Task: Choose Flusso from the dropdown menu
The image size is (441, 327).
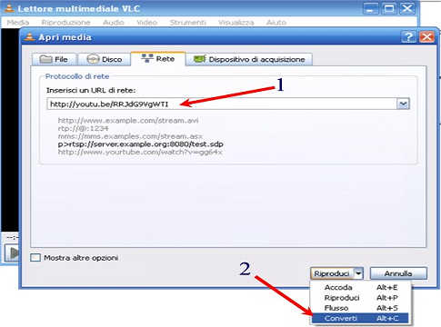Action: 361,308
